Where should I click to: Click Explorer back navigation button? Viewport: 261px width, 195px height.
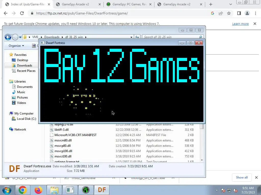(x=8, y=37)
